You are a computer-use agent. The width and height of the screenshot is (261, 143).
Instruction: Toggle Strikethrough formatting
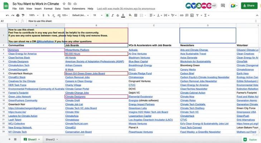[118, 15]
